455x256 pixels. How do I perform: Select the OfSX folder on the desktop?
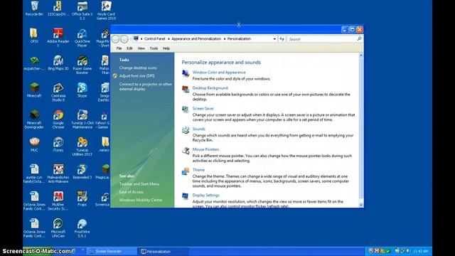34,36
